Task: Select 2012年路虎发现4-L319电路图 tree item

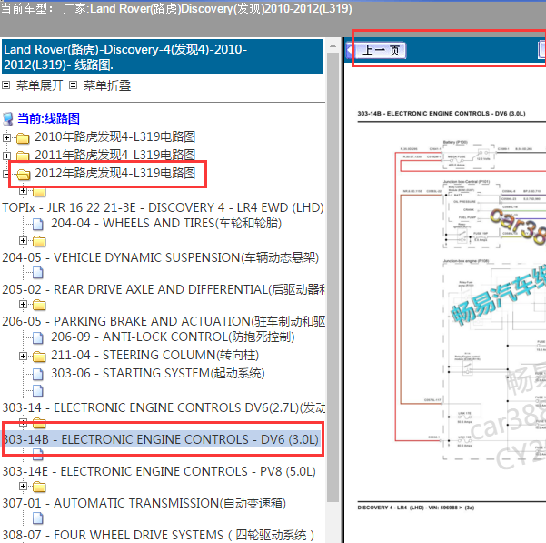Action: click(x=114, y=173)
